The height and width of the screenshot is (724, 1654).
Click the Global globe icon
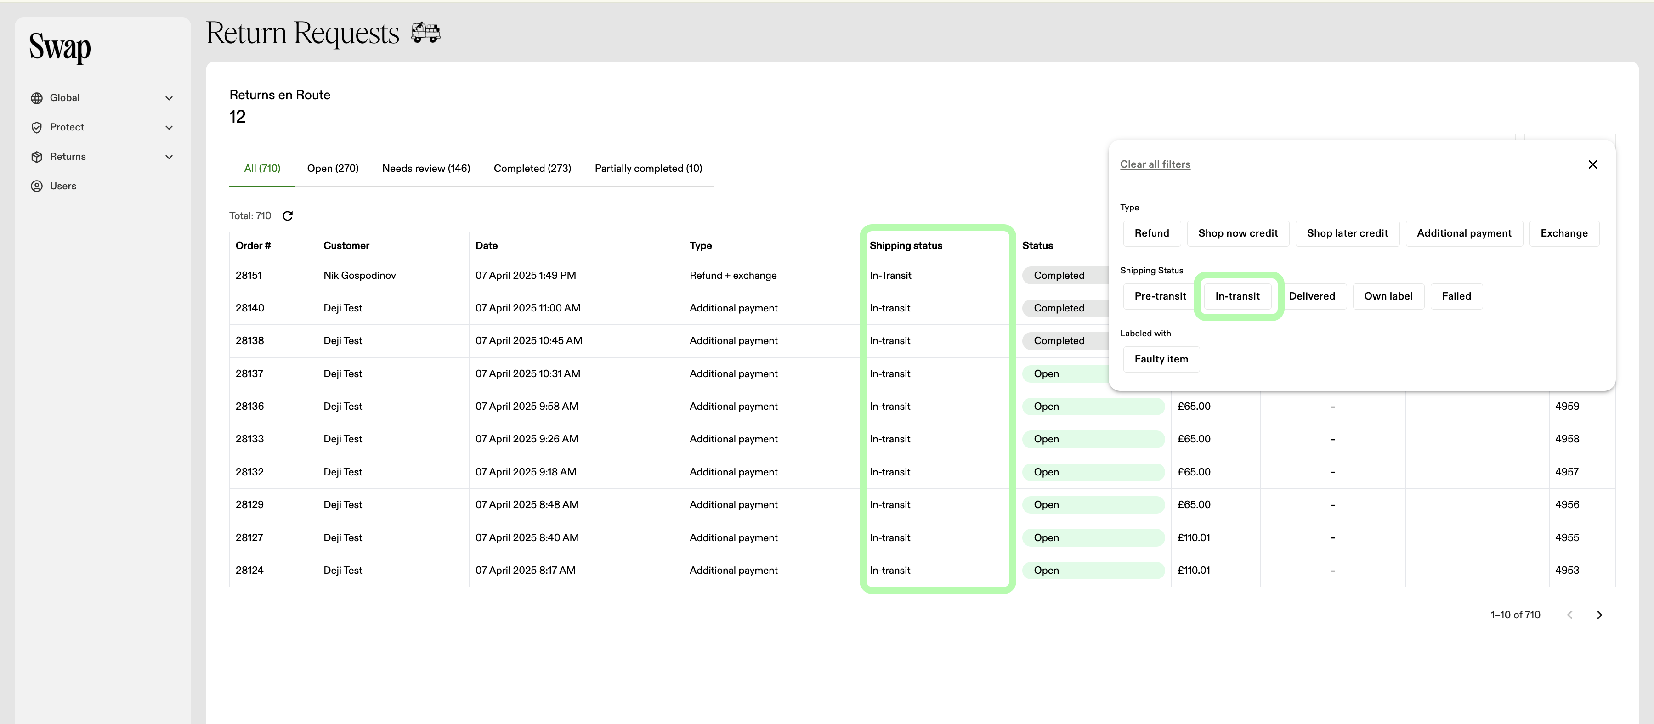37,98
